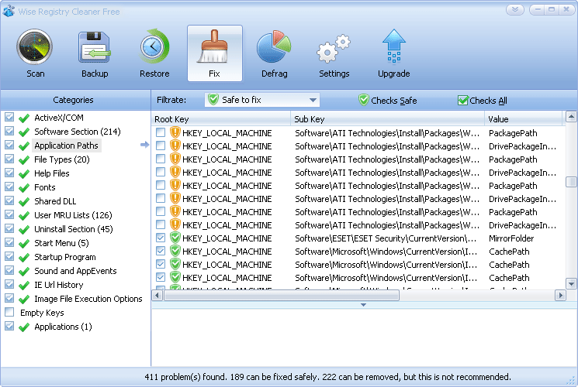The height and width of the screenshot is (387, 578).
Task: Click green checkmark beside Start Menu (5)
Action: 24,244
